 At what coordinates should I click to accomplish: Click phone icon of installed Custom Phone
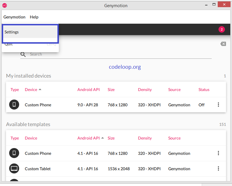click(14, 105)
